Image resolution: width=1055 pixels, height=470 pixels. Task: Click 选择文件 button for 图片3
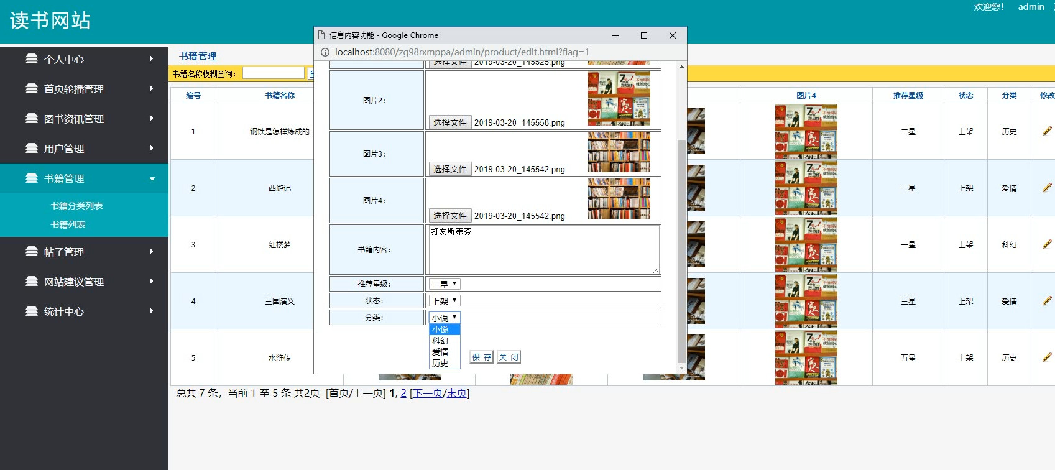click(x=449, y=169)
